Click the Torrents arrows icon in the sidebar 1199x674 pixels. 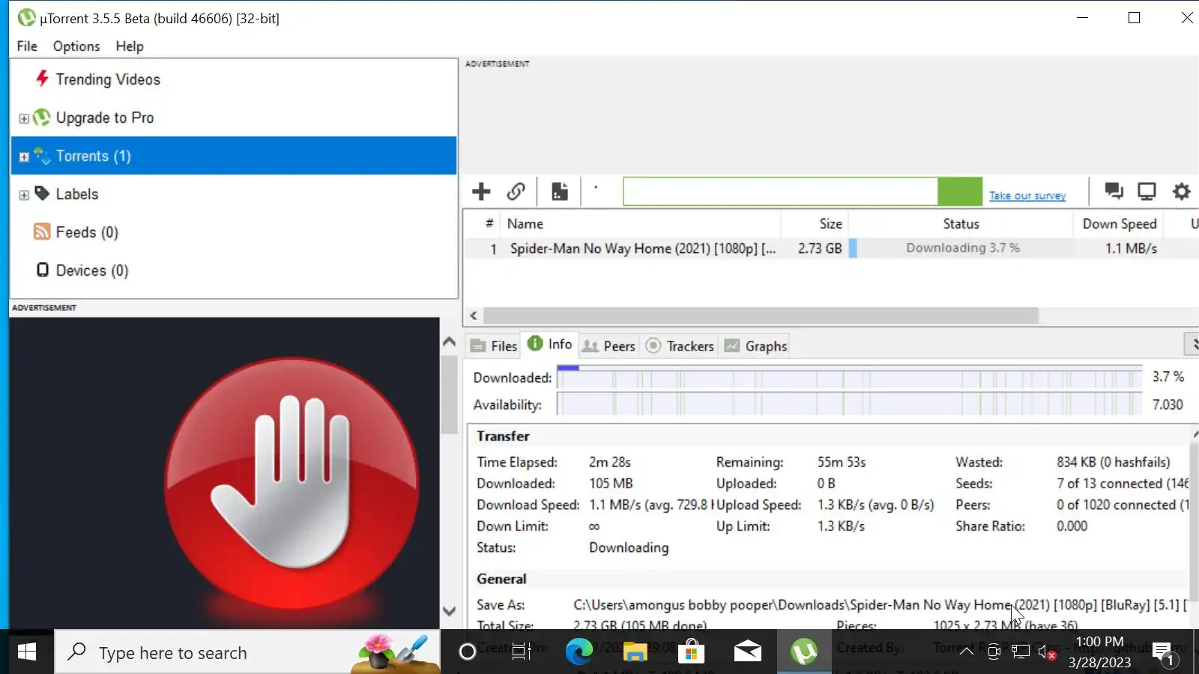42,156
